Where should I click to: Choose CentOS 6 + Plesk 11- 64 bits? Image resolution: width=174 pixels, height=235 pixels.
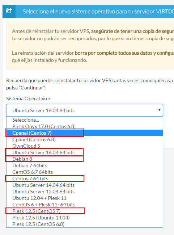(x=84, y=205)
